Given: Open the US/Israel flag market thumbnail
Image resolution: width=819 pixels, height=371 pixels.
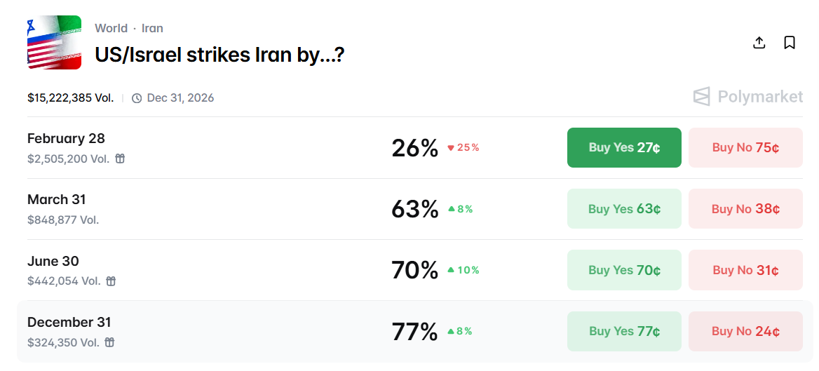Looking at the screenshot, I should 54,43.
